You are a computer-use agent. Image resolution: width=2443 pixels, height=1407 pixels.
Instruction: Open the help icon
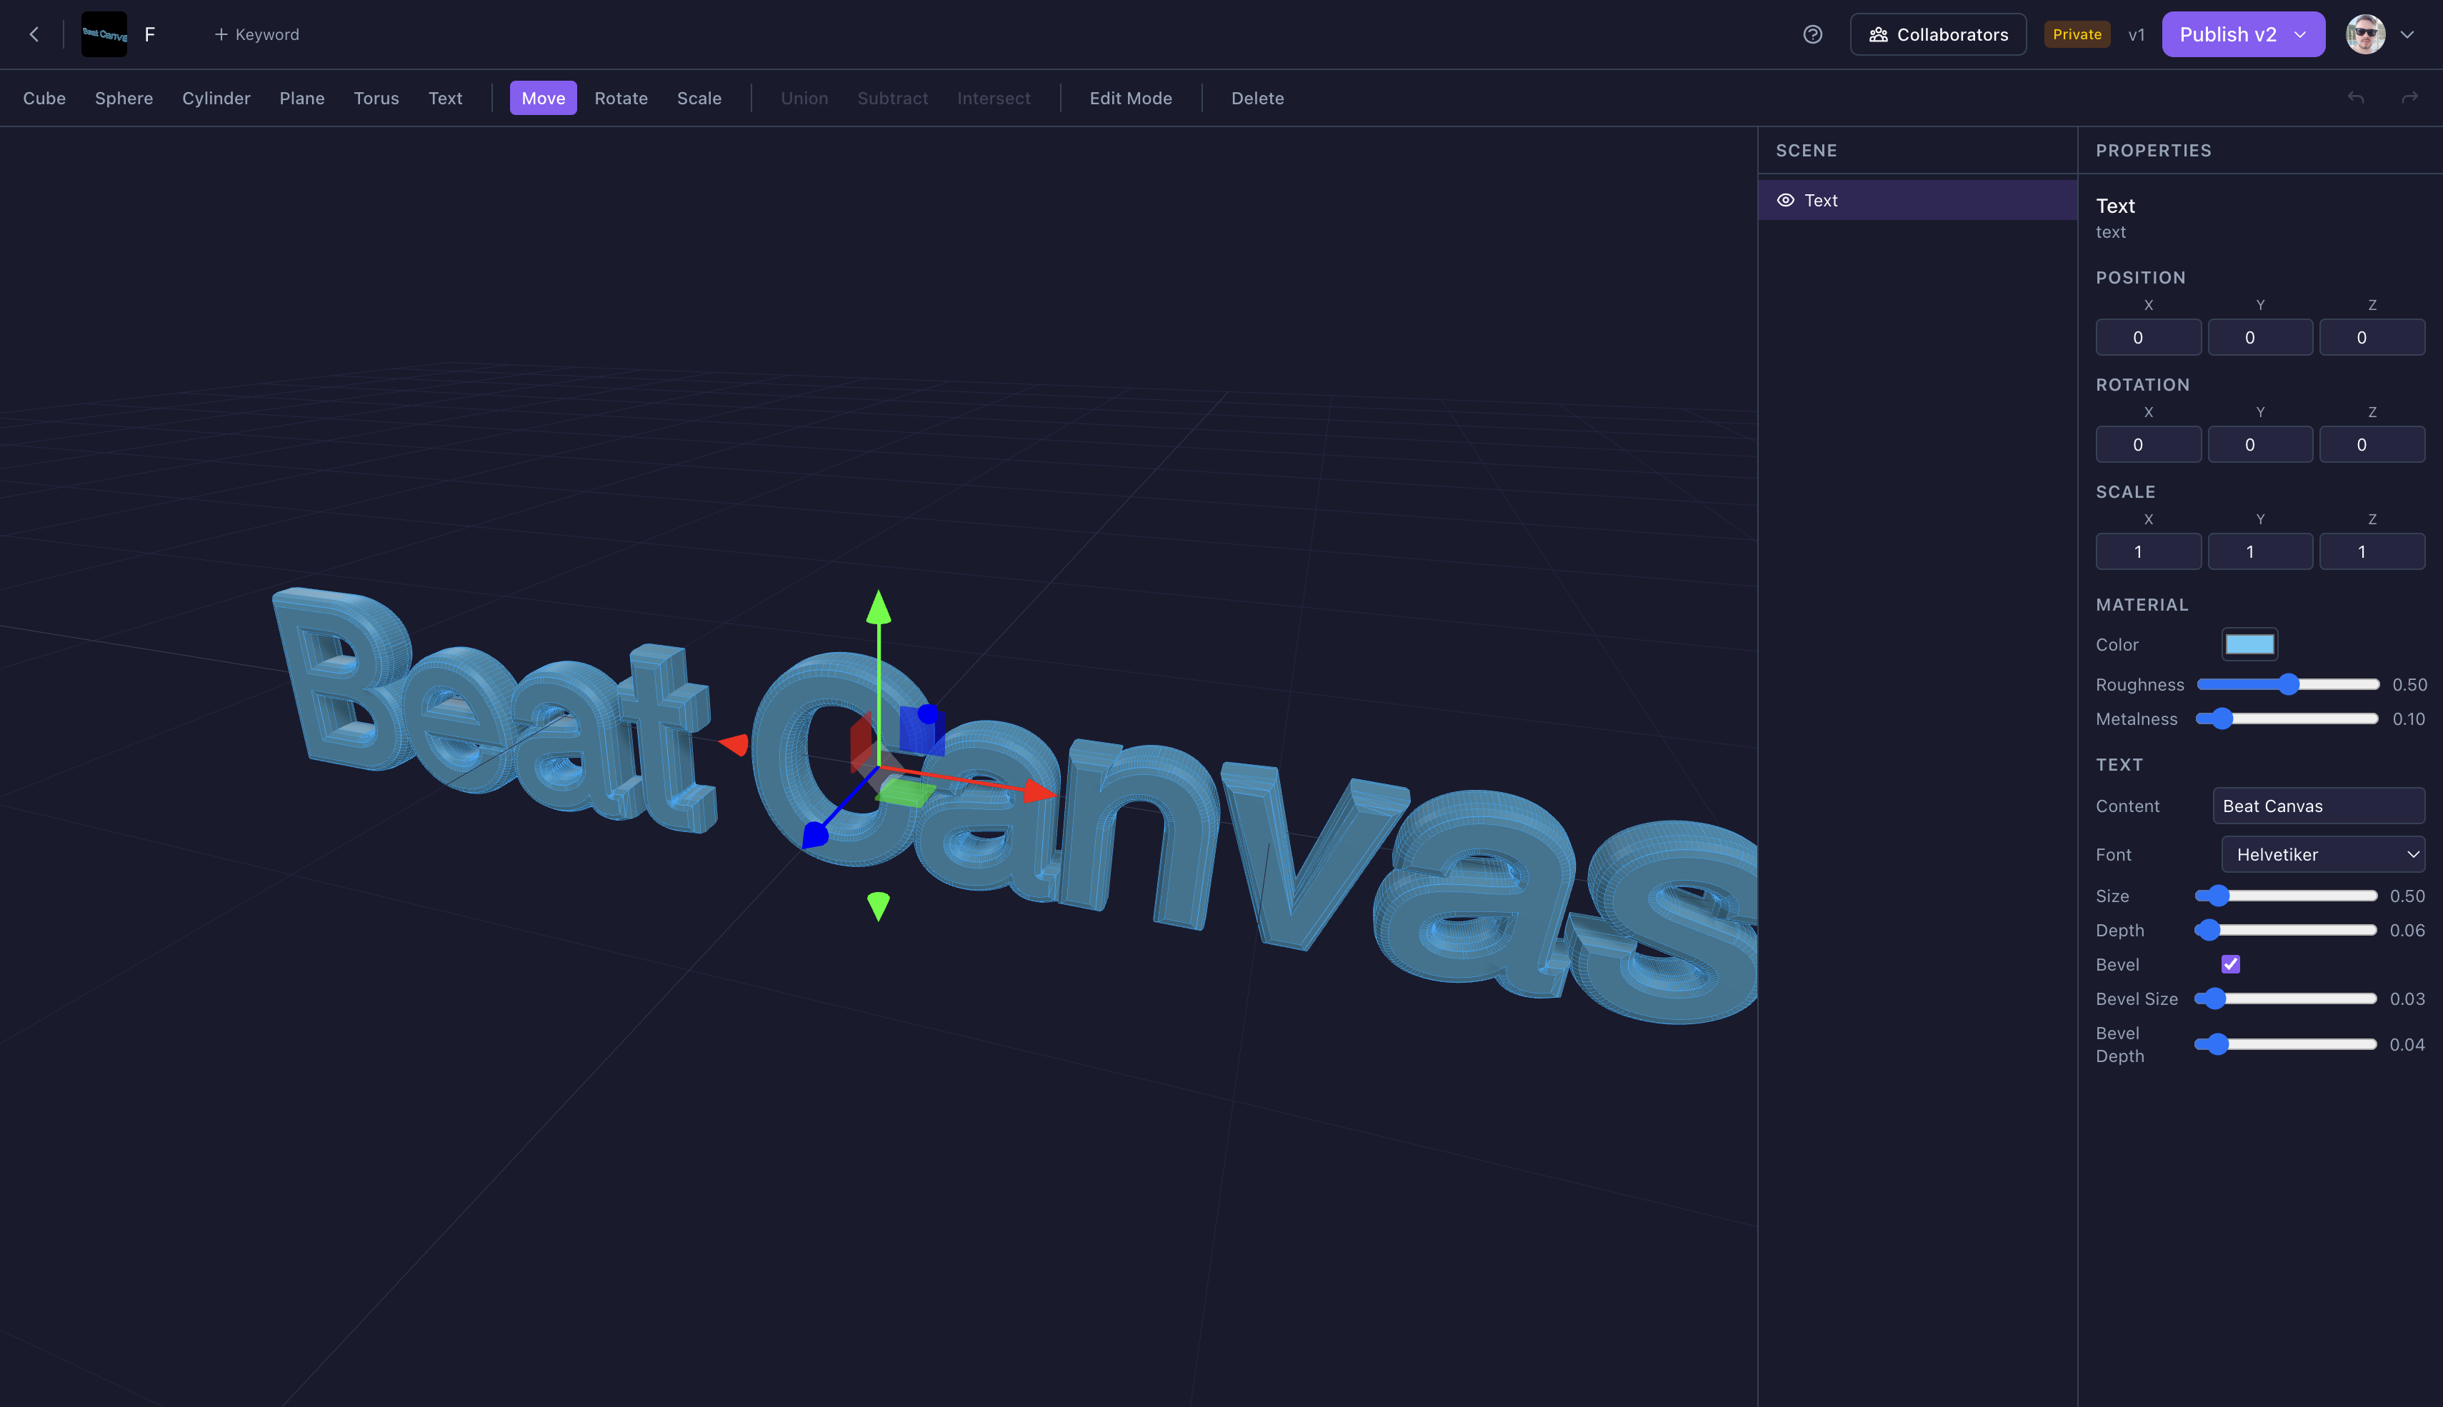(x=1812, y=34)
